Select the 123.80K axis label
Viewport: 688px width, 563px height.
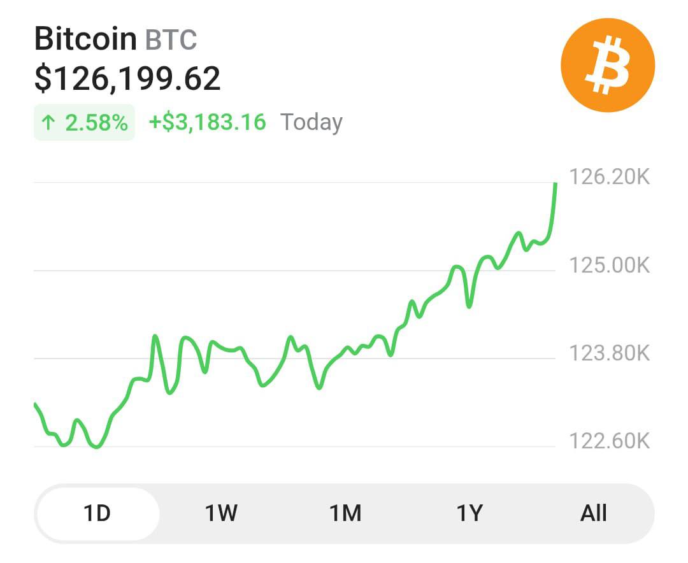609,352
